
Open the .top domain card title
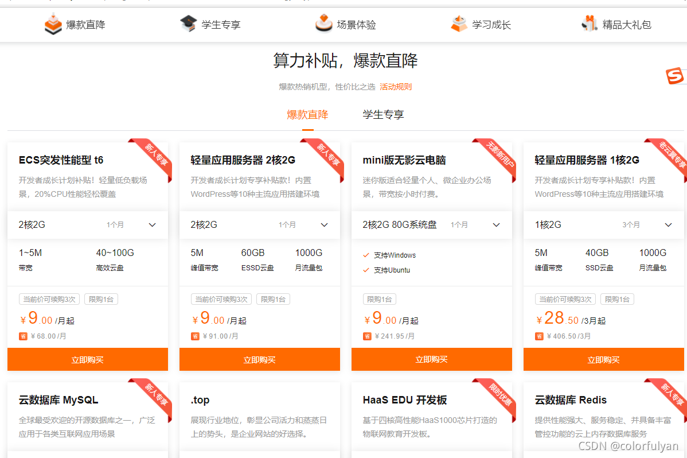point(200,400)
